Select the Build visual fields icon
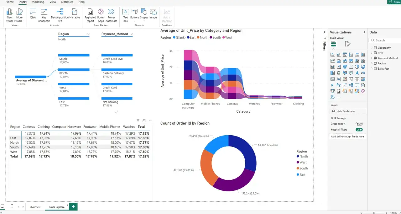 333,44
